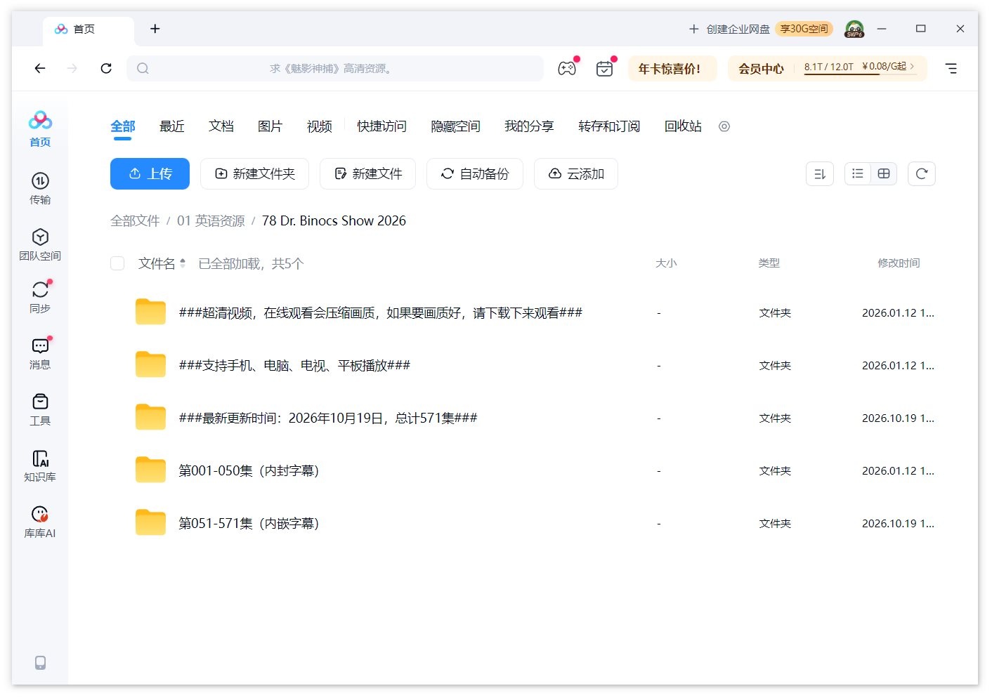Click the user avatar in title bar
This screenshot has height=700, width=992.
coord(854,29)
